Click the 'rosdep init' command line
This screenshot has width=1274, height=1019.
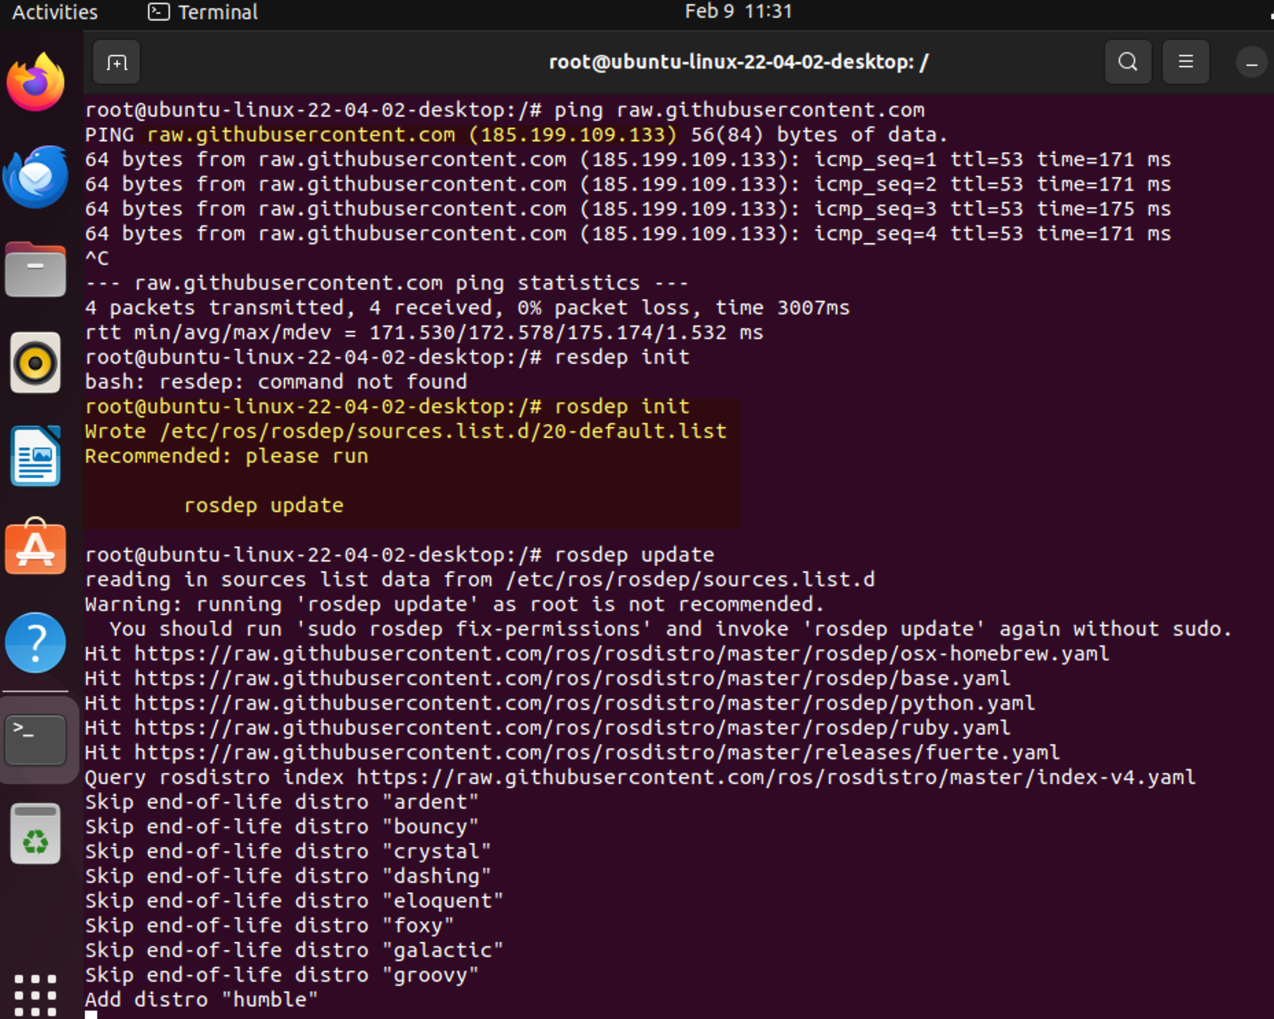387,406
